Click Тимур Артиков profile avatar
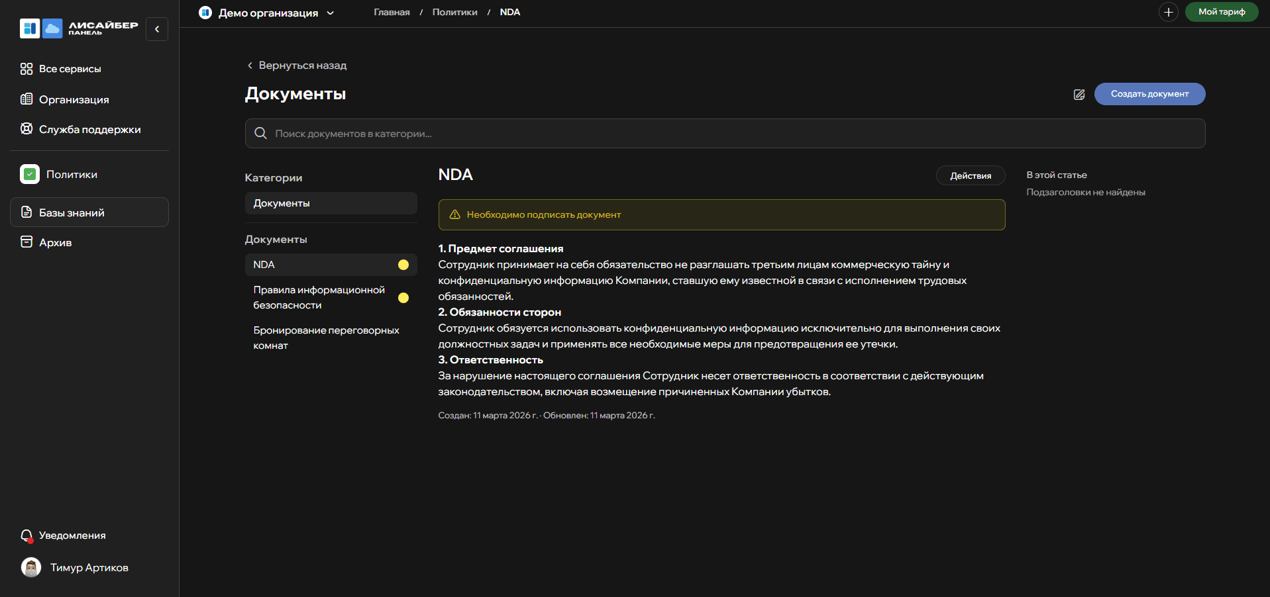The image size is (1270, 597). pos(31,567)
